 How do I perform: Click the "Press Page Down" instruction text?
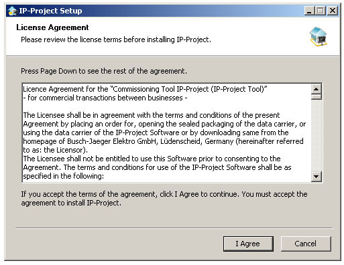(x=104, y=71)
